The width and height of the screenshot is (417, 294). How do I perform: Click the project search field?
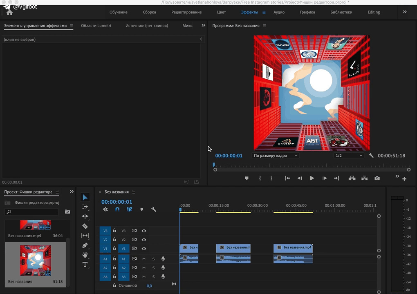pyautogui.click(x=31, y=212)
